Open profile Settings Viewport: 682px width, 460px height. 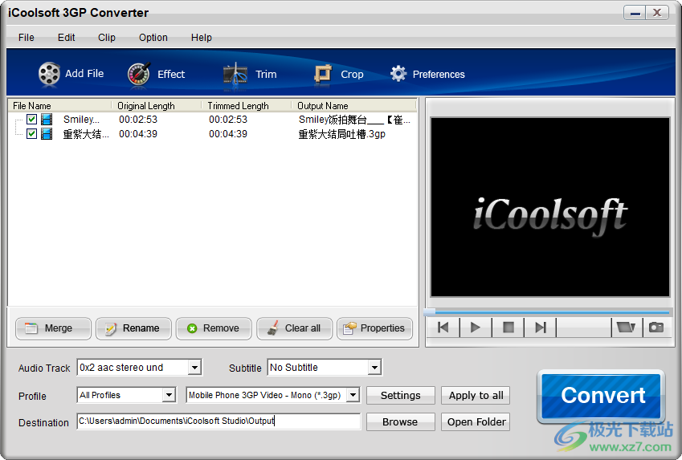(x=401, y=395)
